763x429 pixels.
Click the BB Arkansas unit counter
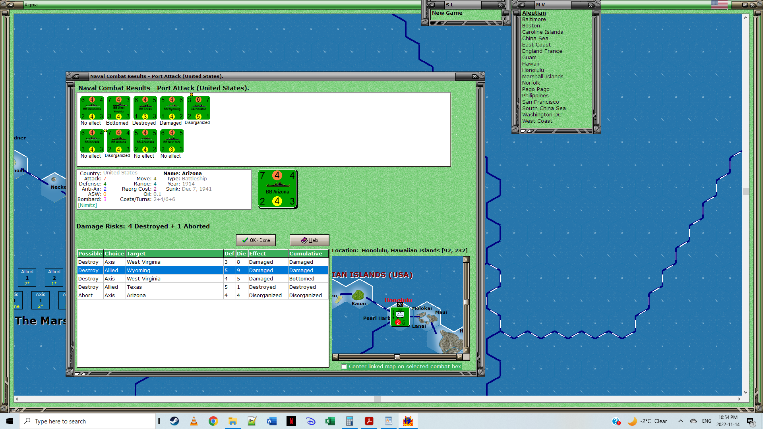pos(145,141)
